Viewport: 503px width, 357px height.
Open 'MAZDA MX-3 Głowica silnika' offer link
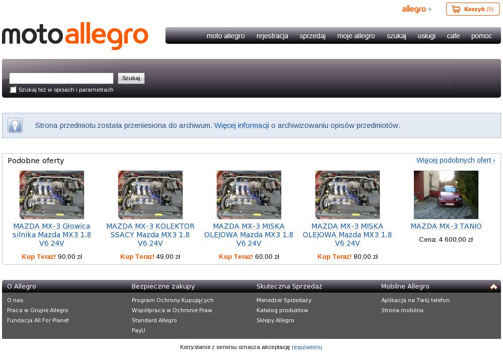(52, 235)
